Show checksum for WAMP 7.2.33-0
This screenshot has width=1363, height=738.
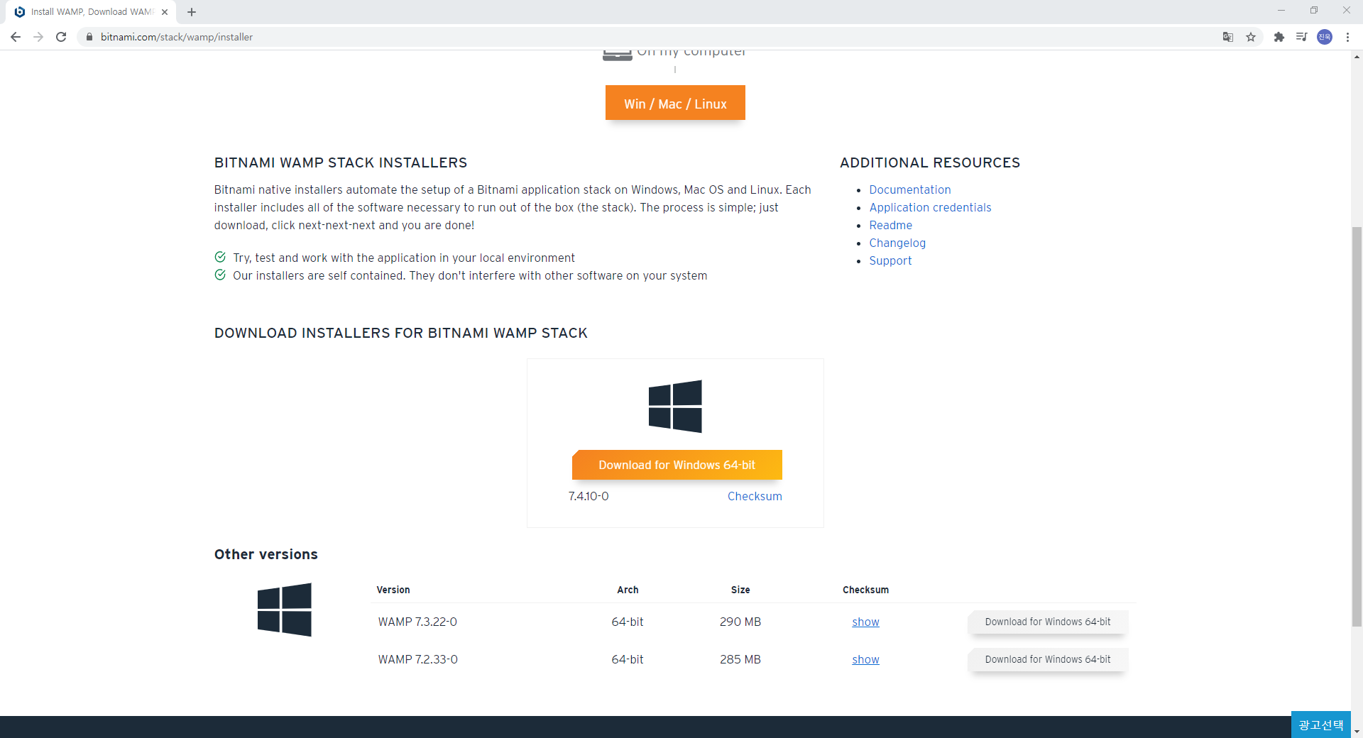[865, 659]
